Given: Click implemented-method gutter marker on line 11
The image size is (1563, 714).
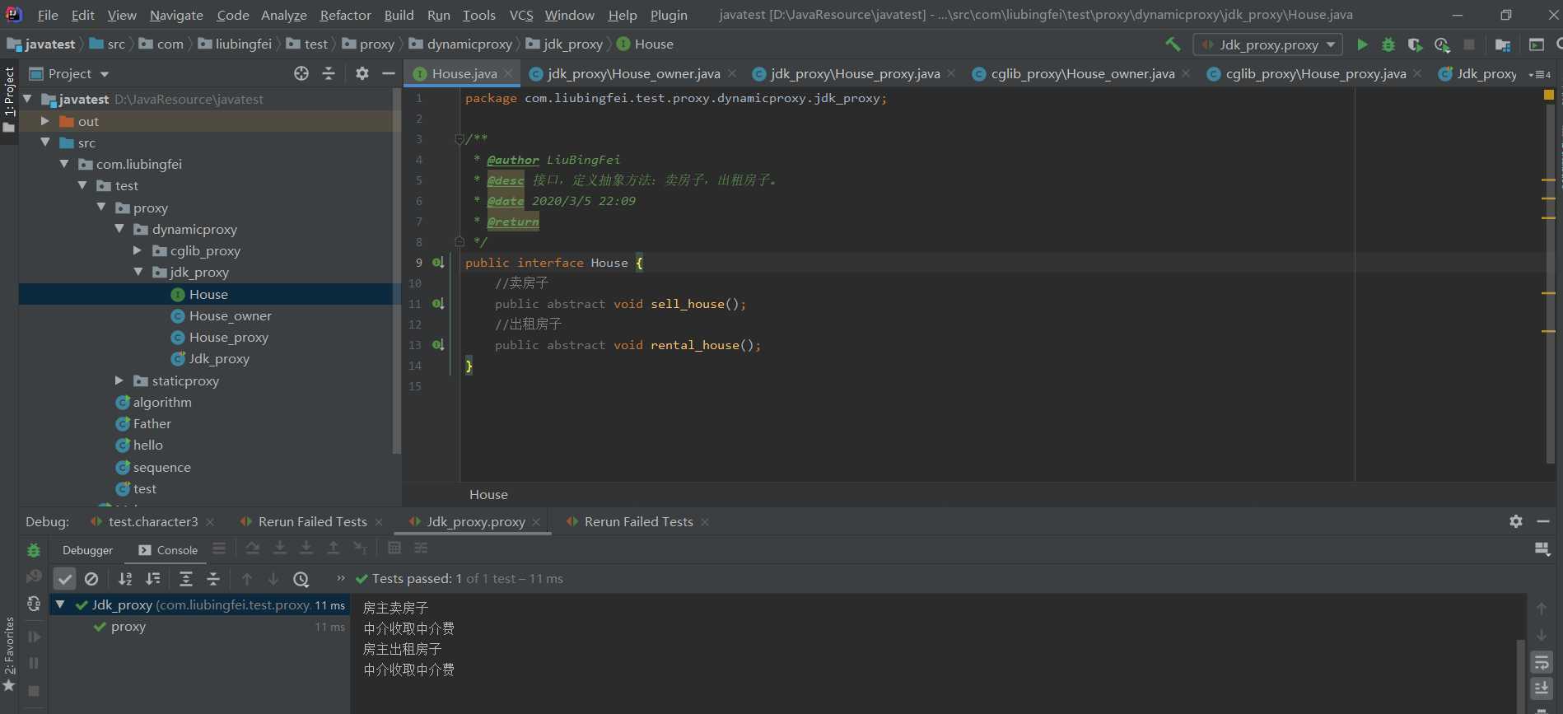Looking at the screenshot, I should tap(438, 304).
